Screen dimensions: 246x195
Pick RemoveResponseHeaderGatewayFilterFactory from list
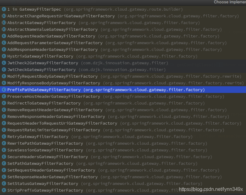(x=123, y=116)
